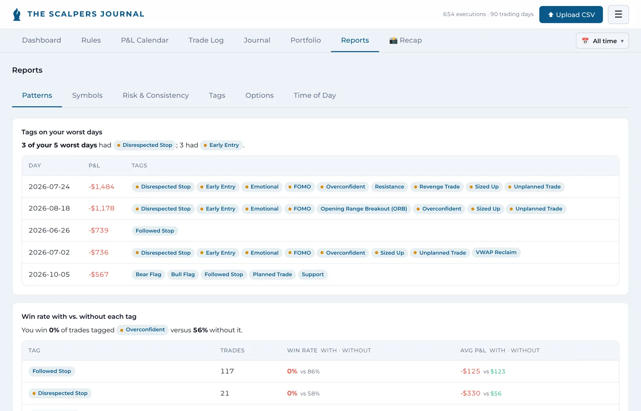Open the Portfolio tab
This screenshot has width=641, height=411.
point(306,40)
